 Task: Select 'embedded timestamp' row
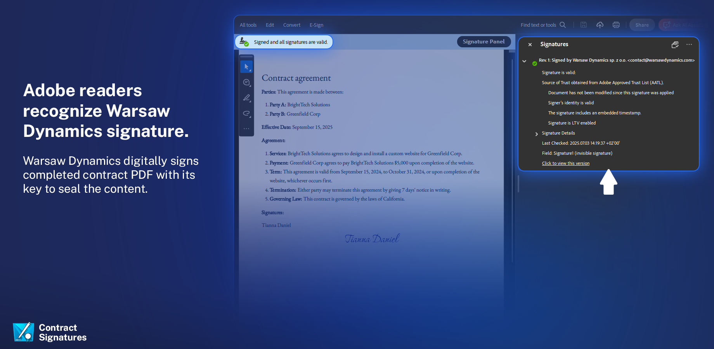(594, 113)
